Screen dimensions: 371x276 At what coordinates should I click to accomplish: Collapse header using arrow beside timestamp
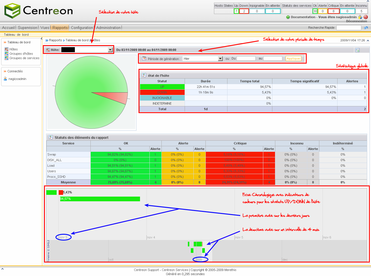pyautogui.click(x=368, y=40)
